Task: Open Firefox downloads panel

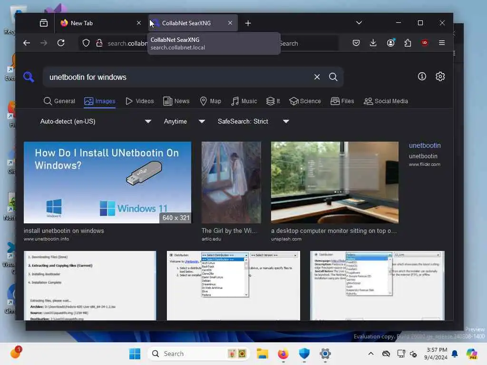Action: [373, 43]
